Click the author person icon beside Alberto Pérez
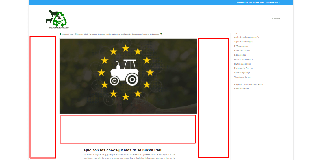Screen dimensions: 321x160 coord(60,34)
